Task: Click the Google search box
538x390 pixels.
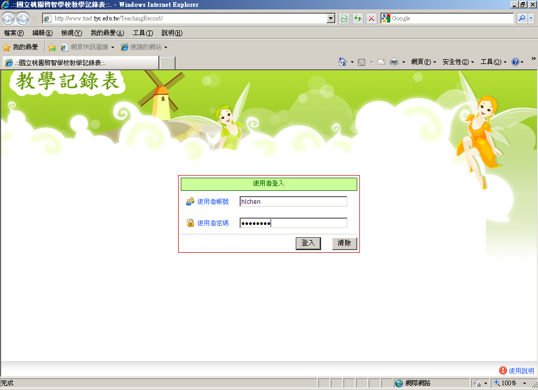Action: click(x=447, y=18)
